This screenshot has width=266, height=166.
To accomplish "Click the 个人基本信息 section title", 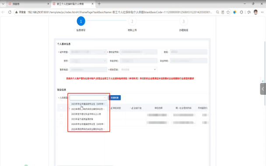I will pos(64,44).
